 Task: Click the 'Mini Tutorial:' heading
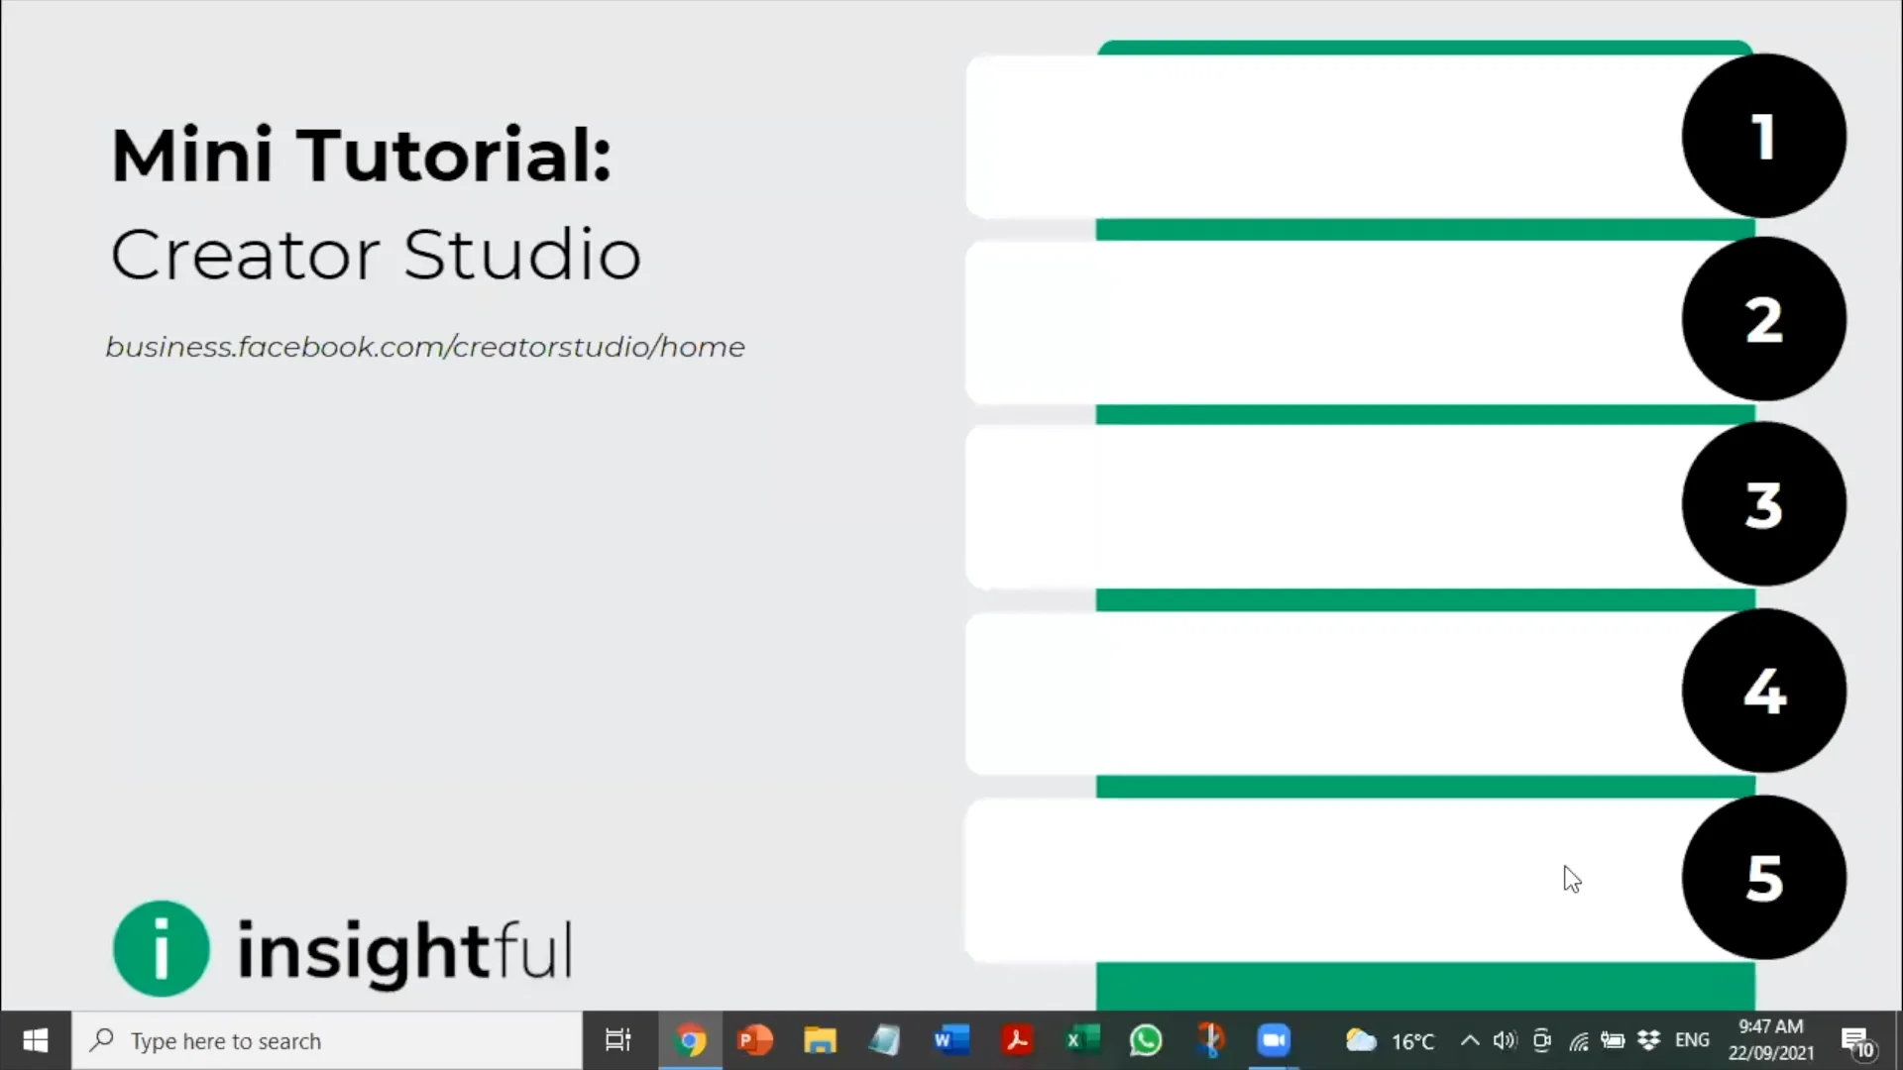click(x=362, y=156)
